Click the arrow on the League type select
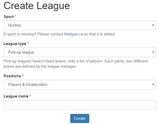159x124 pixels. click(x=153, y=52)
